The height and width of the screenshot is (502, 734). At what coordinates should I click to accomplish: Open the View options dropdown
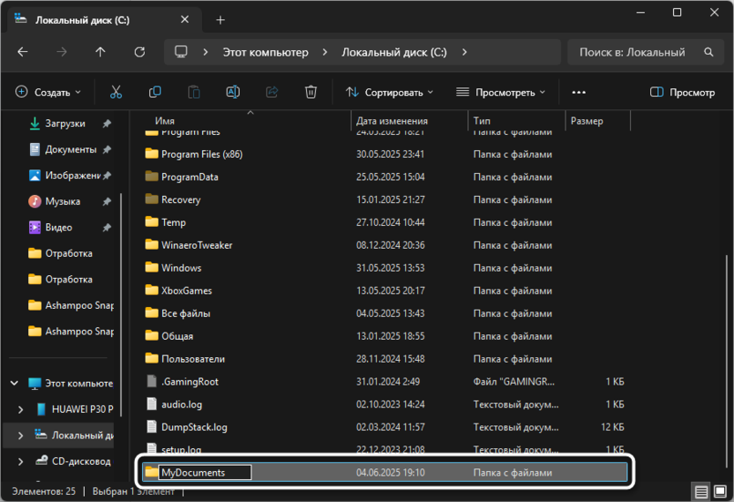click(x=500, y=92)
